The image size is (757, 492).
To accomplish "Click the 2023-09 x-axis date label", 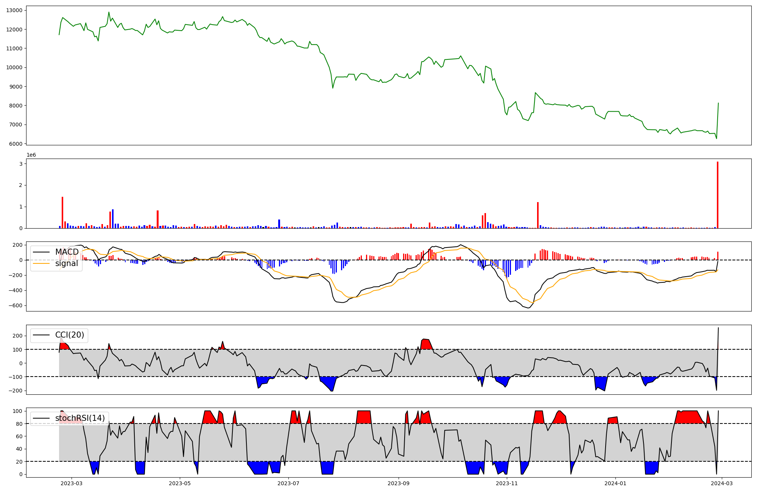I will (x=399, y=483).
